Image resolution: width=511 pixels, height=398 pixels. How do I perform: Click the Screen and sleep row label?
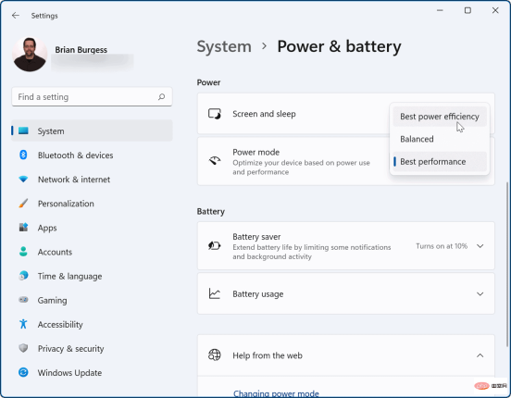tap(264, 114)
